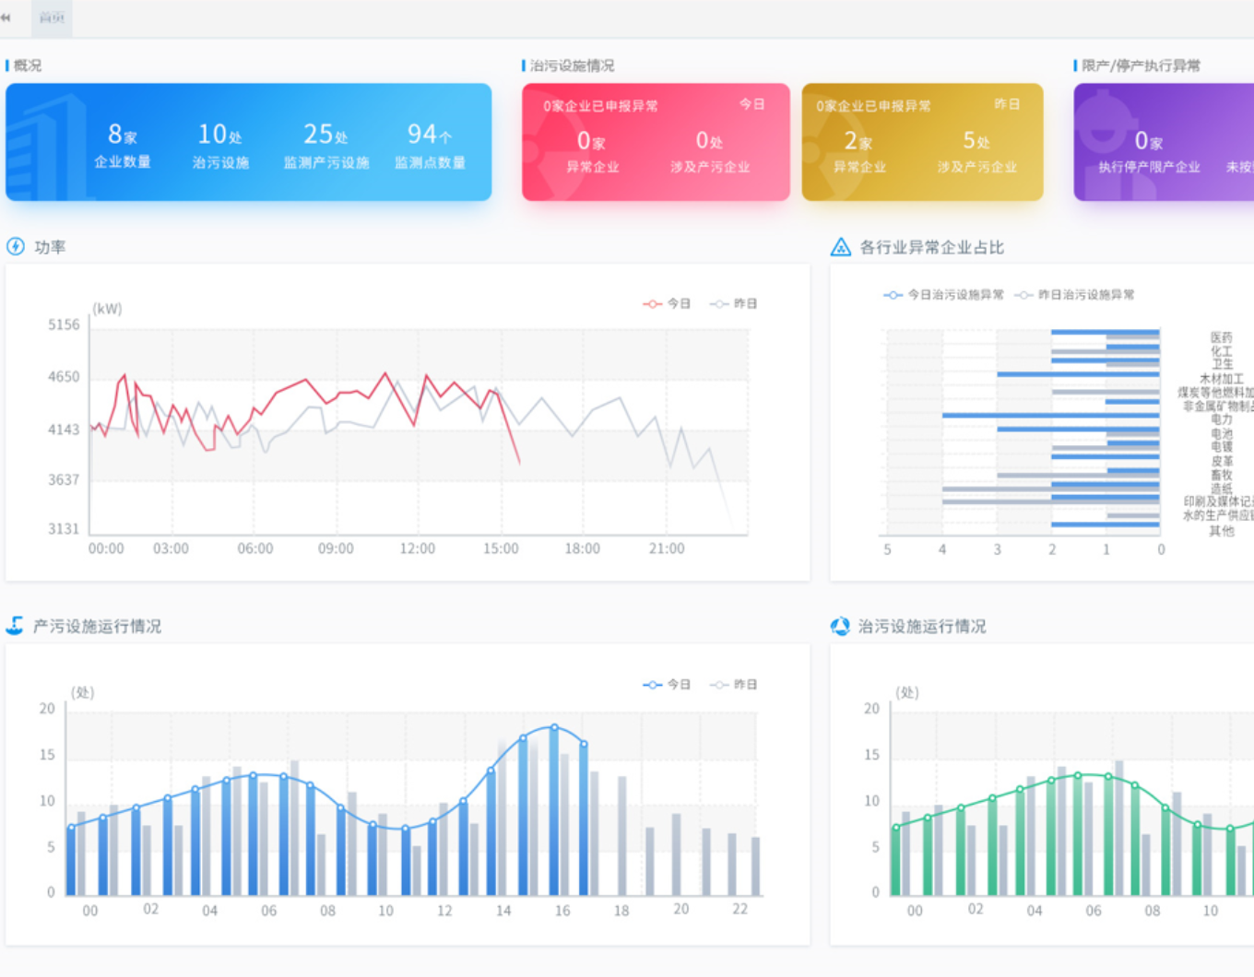Screen dimensions: 1254x977
Task: Click the green line point at hour 06 in 治污设施运行情况
Action: coord(1078,775)
